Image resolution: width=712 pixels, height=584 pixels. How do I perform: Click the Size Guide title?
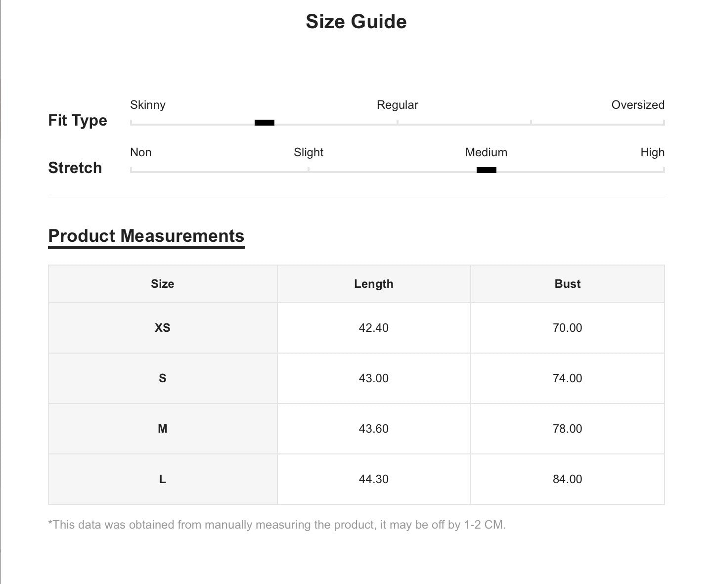[356, 21]
